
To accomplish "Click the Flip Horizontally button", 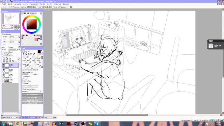I will tap(32, 95).
